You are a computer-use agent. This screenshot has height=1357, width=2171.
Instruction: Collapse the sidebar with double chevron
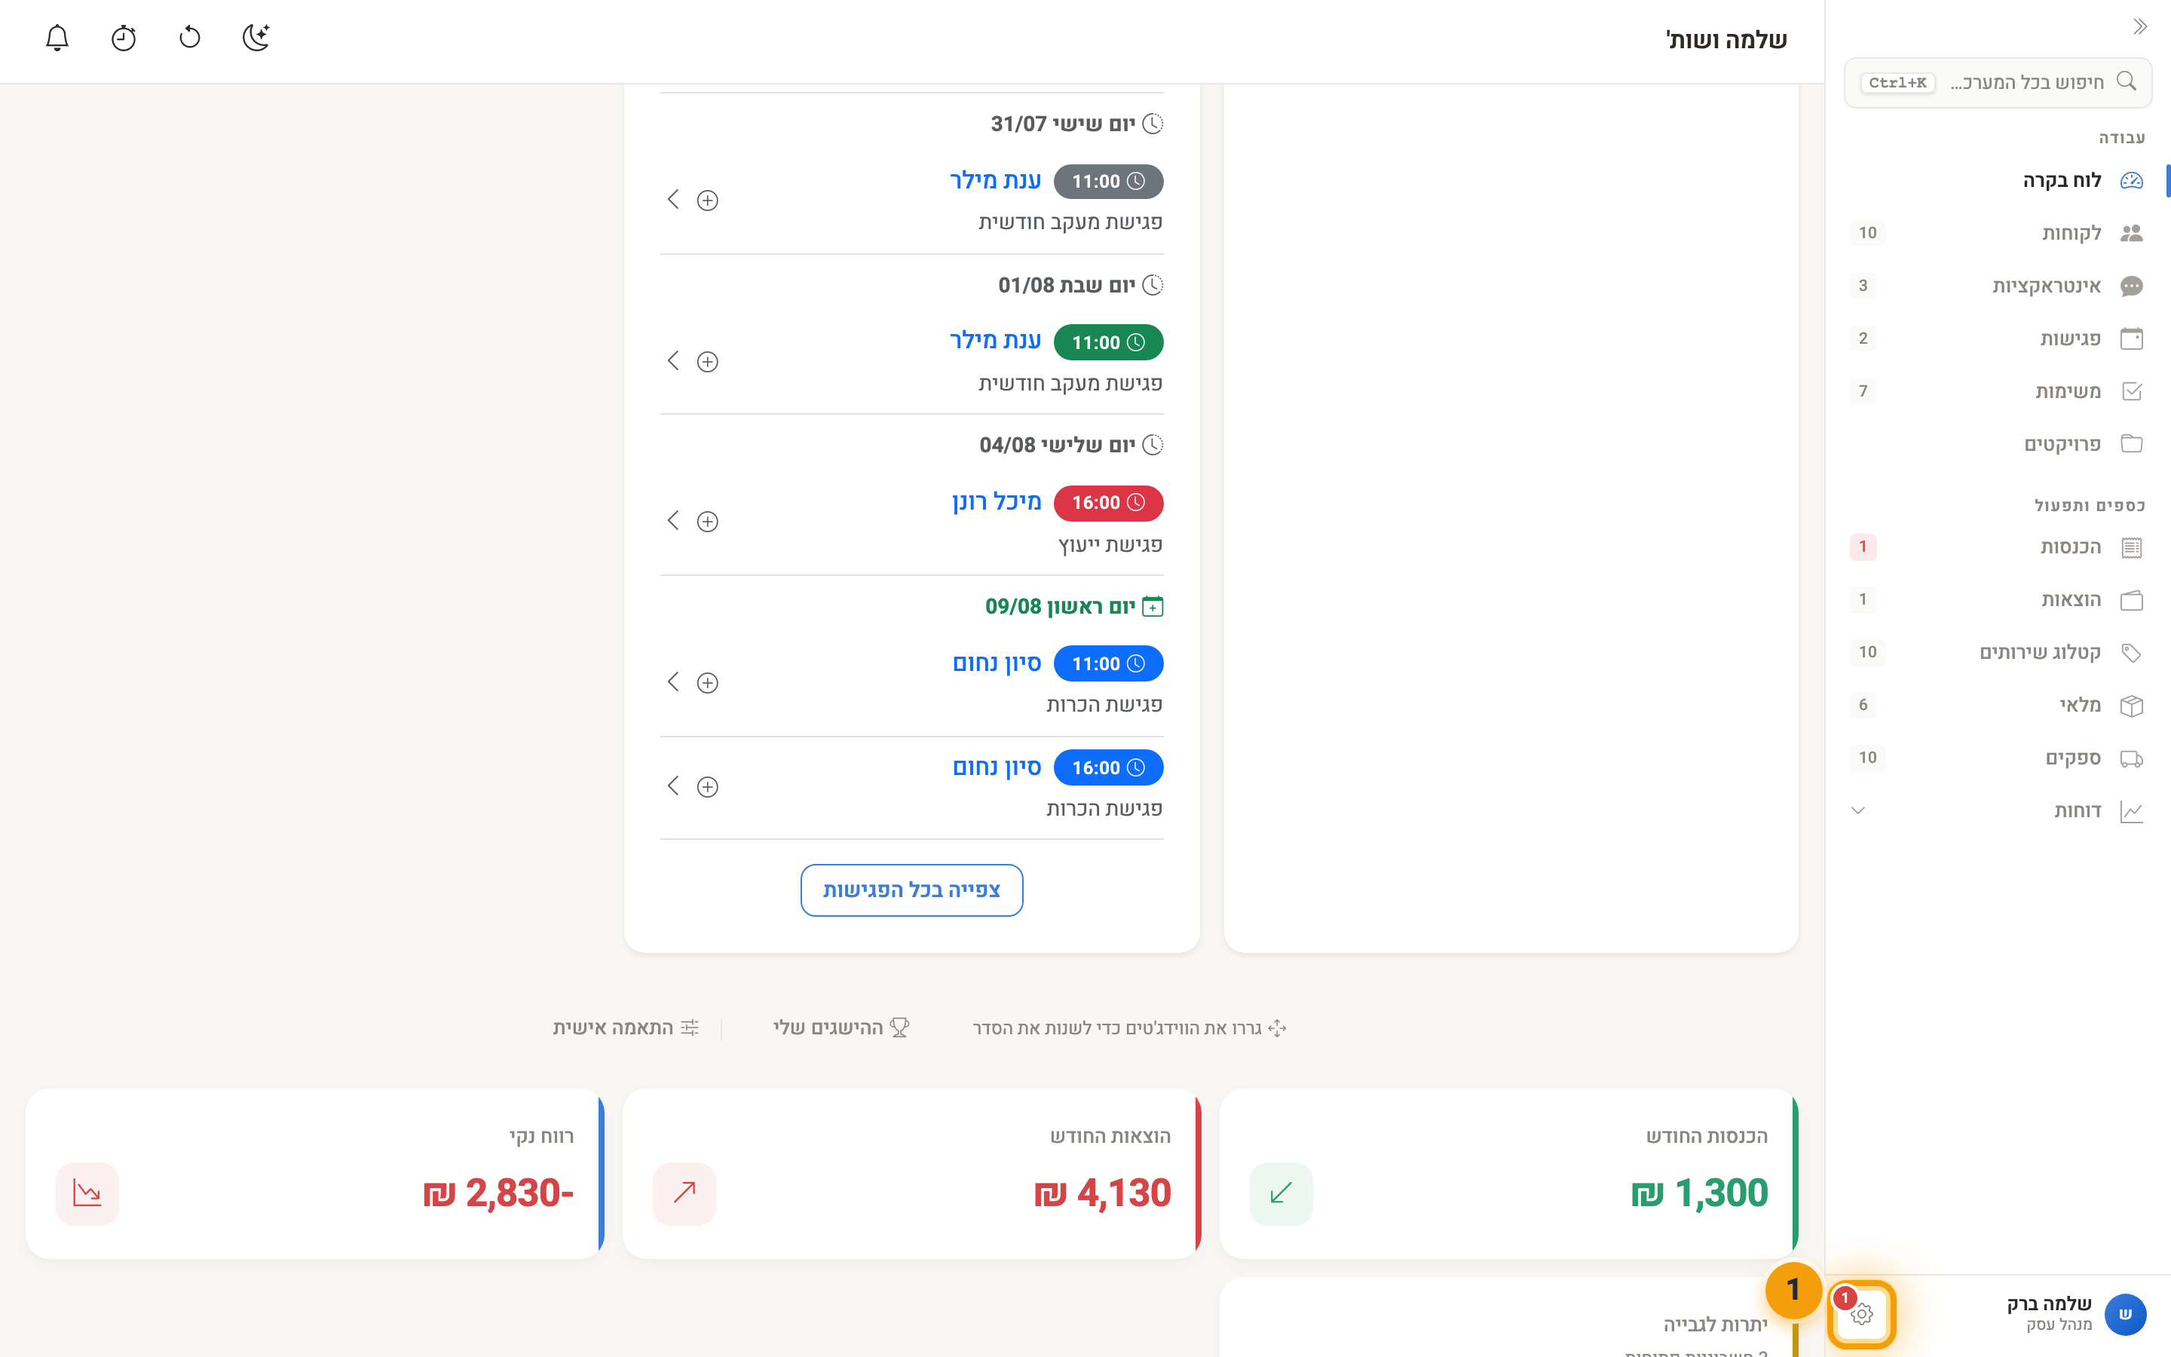2139,26
